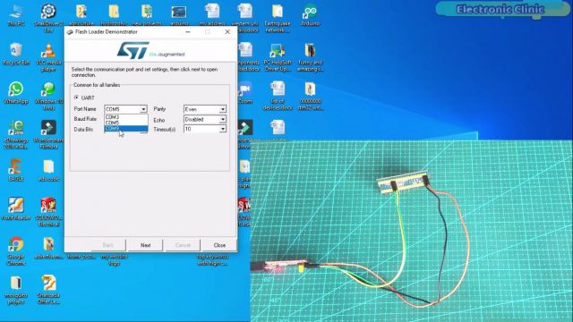Open the VLC media player icon
The height and width of the screenshot is (322, 573).
[x=48, y=57]
